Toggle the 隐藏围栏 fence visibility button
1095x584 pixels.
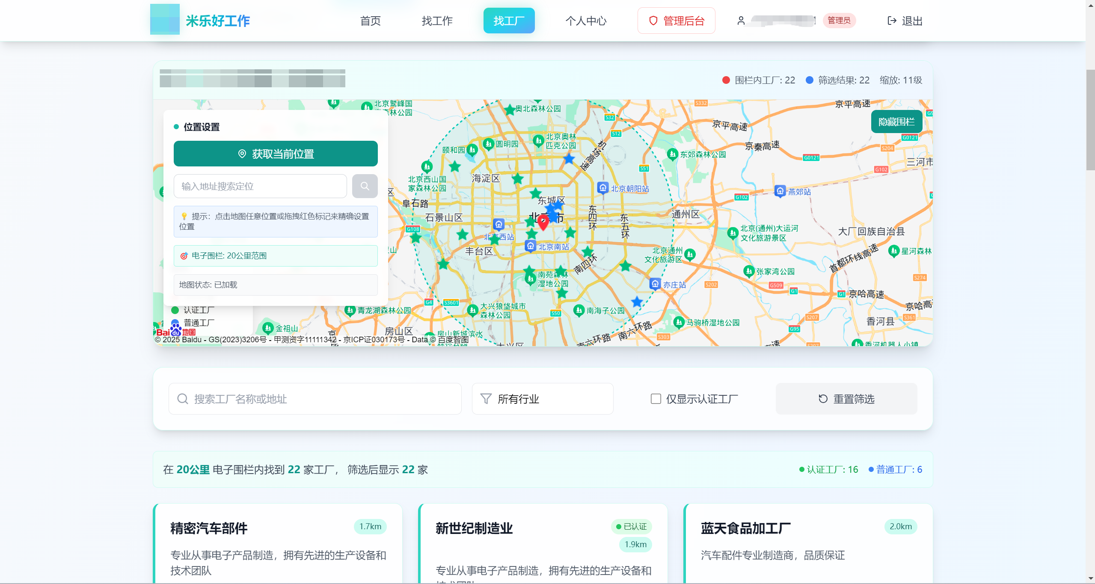point(896,122)
